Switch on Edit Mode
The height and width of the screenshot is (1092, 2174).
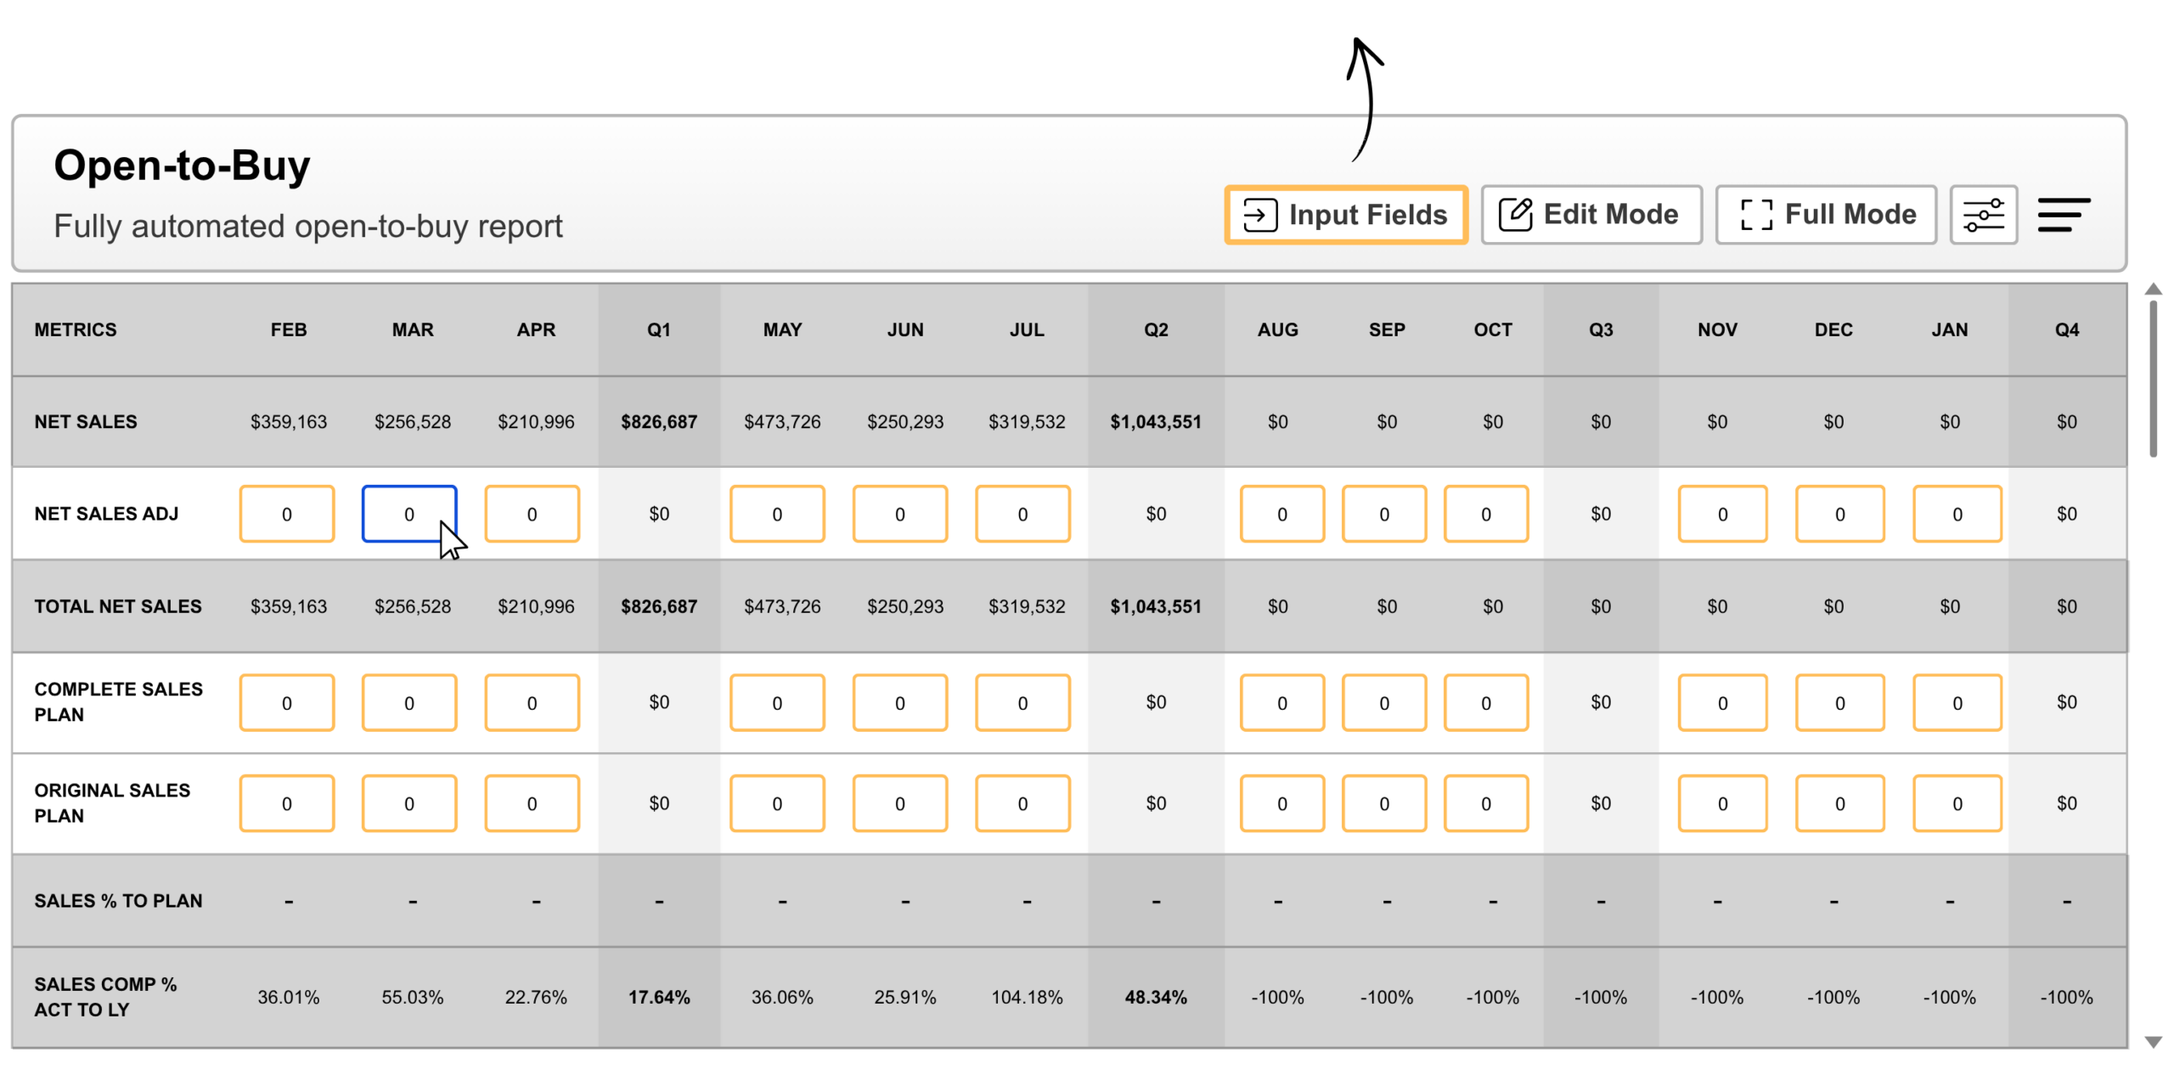tap(1591, 215)
